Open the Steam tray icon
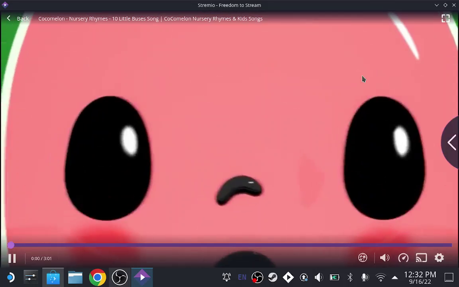Screen dimensions: 459x287 point(273,277)
